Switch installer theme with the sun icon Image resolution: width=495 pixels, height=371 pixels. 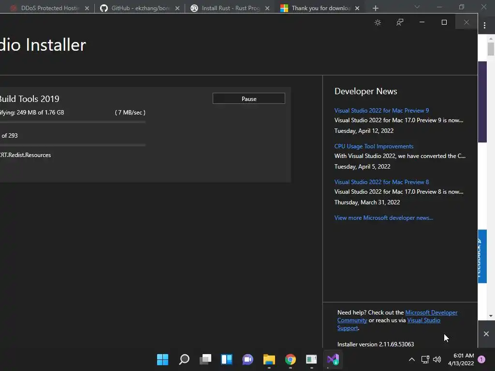click(x=378, y=22)
